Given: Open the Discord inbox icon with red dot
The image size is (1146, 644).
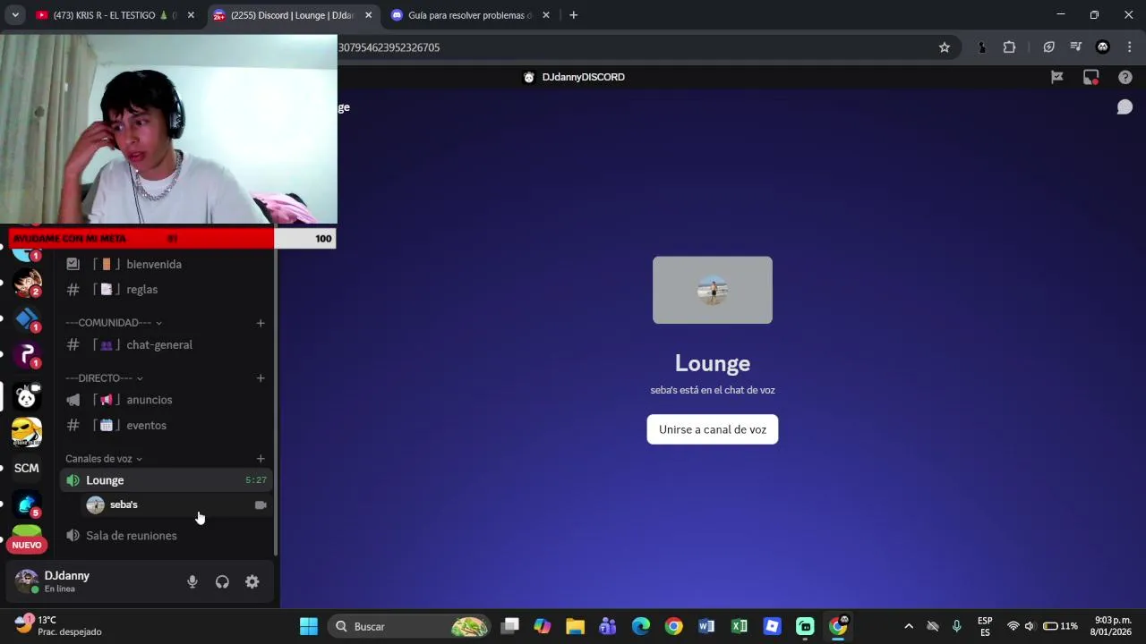Looking at the screenshot, I should [1090, 77].
